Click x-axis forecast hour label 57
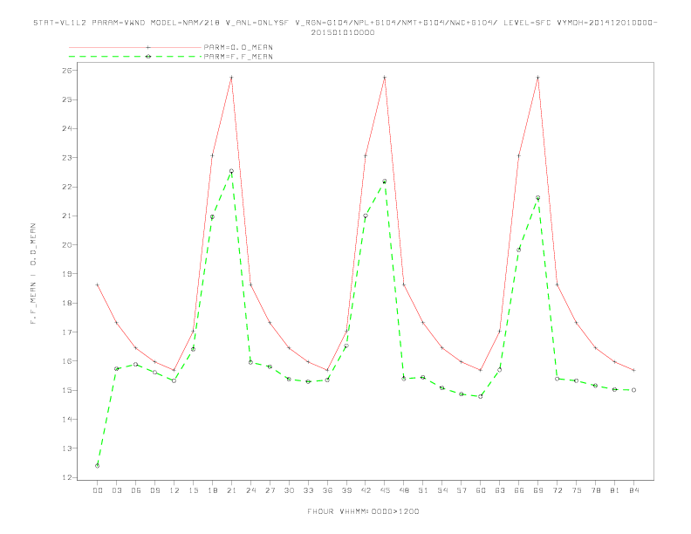691x534 pixels. tap(462, 490)
